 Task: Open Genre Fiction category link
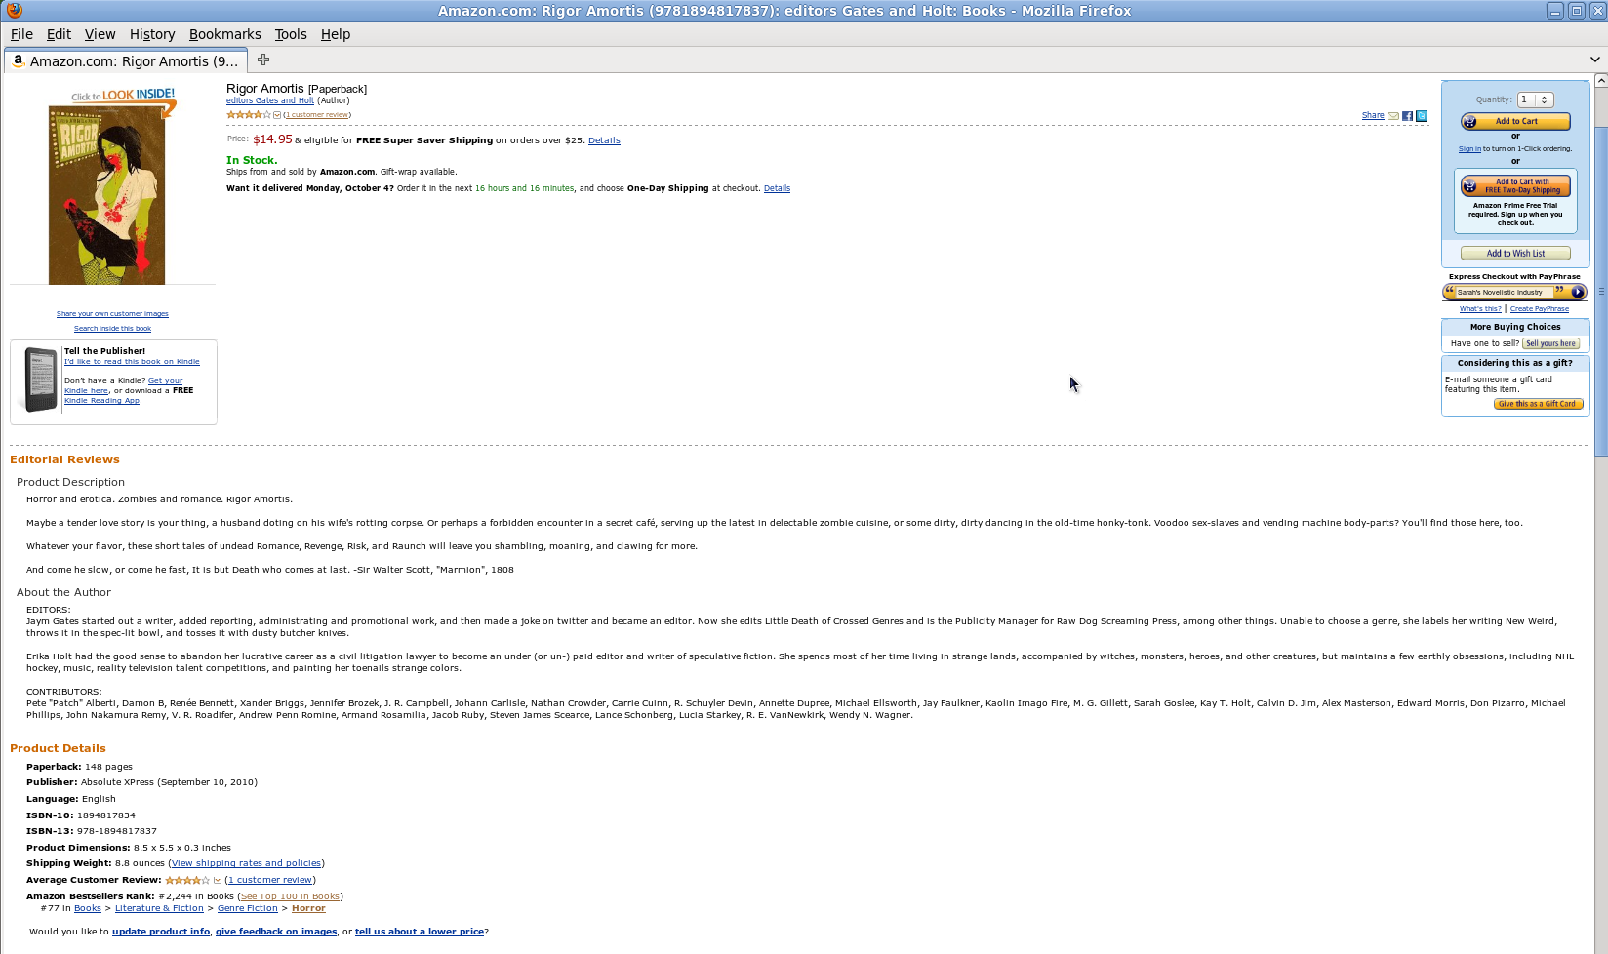point(247,908)
